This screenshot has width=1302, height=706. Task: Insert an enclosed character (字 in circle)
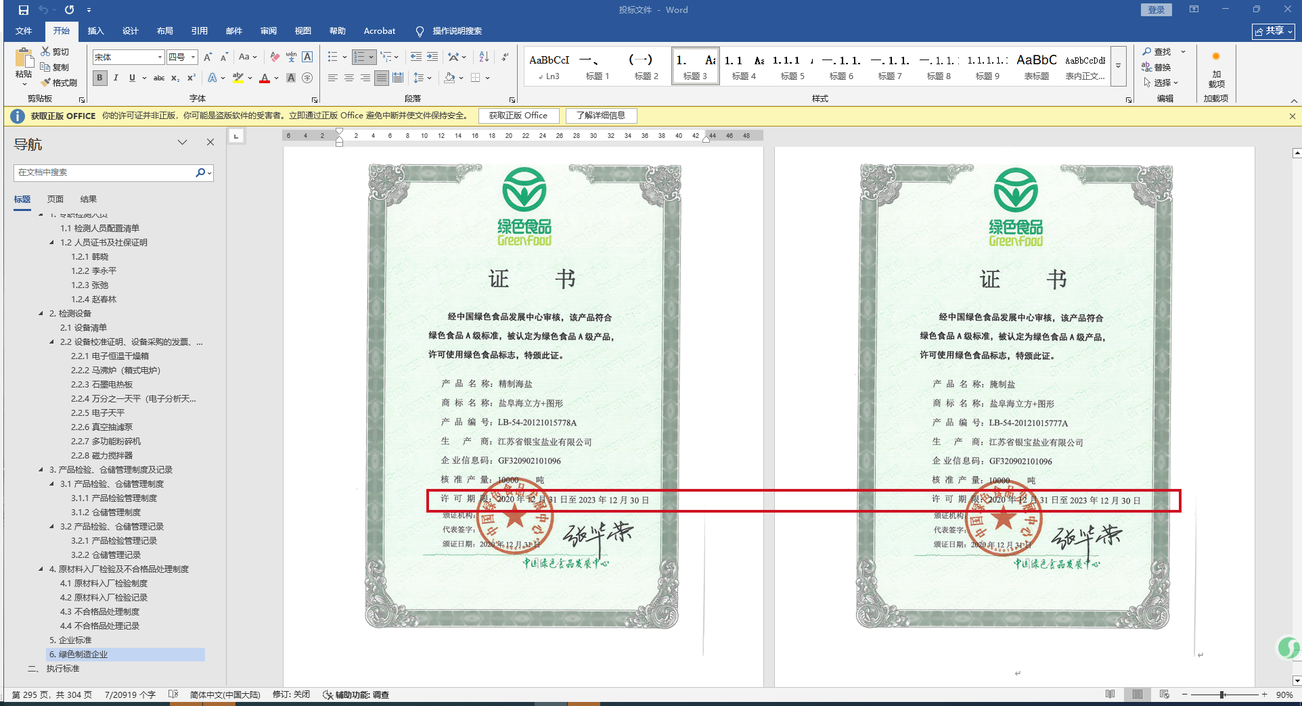[307, 78]
